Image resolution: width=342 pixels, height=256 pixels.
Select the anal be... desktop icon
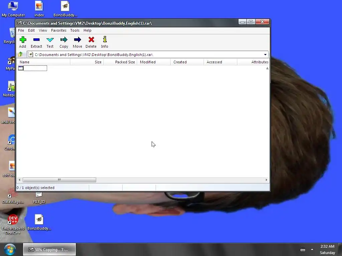(8, 116)
